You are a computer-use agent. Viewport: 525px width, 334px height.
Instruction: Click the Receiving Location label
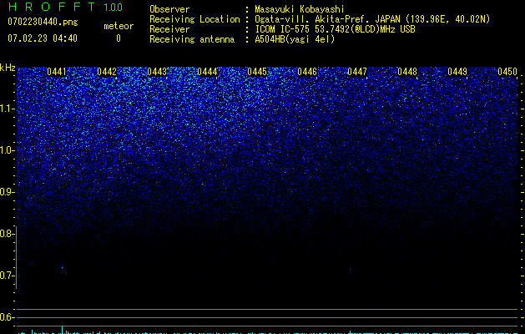(194, 19)
